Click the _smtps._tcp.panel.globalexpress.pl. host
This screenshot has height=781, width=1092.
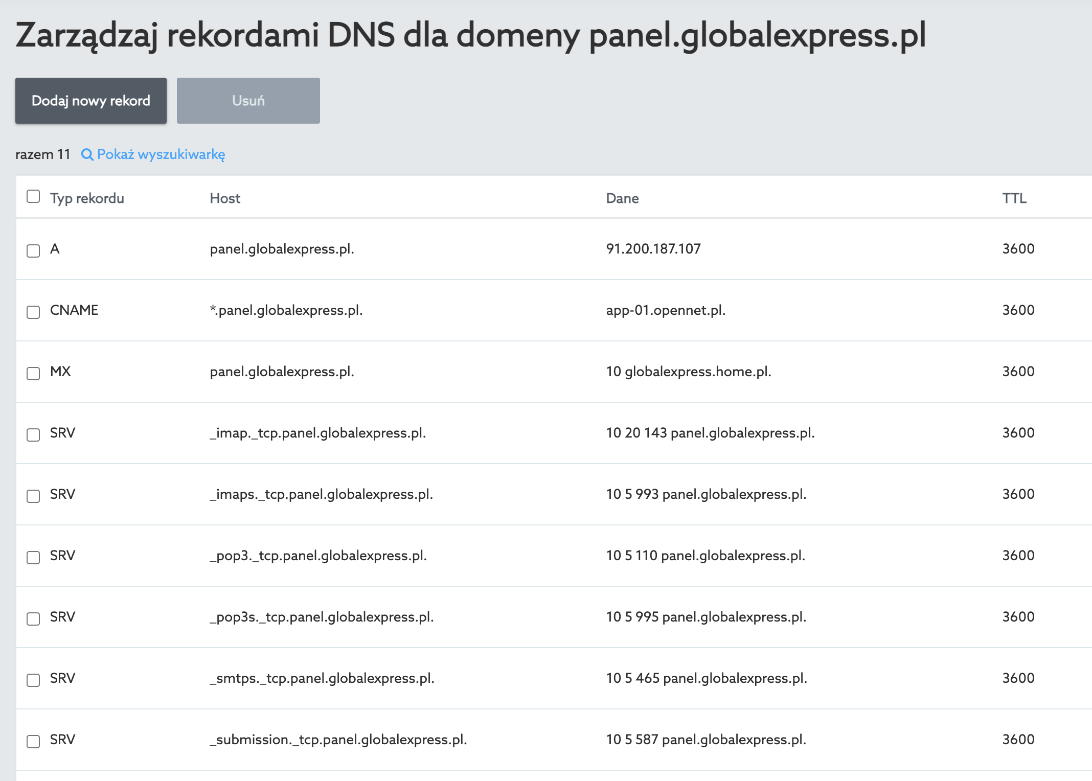322,678
